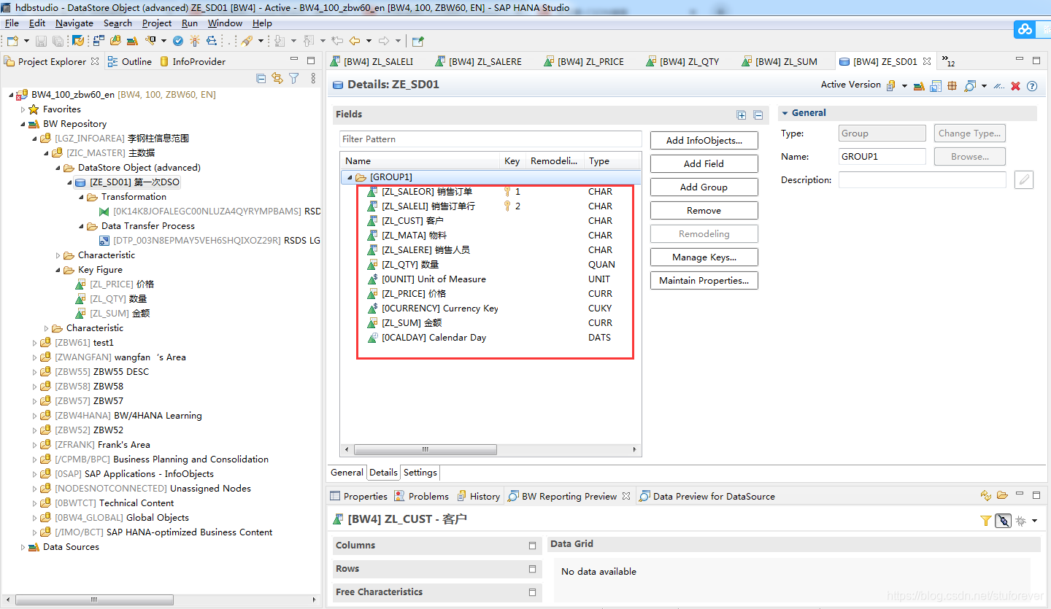Open Data Preview for DataSource tab
Screen dimensions: 1051x609
tap(707, 496)
